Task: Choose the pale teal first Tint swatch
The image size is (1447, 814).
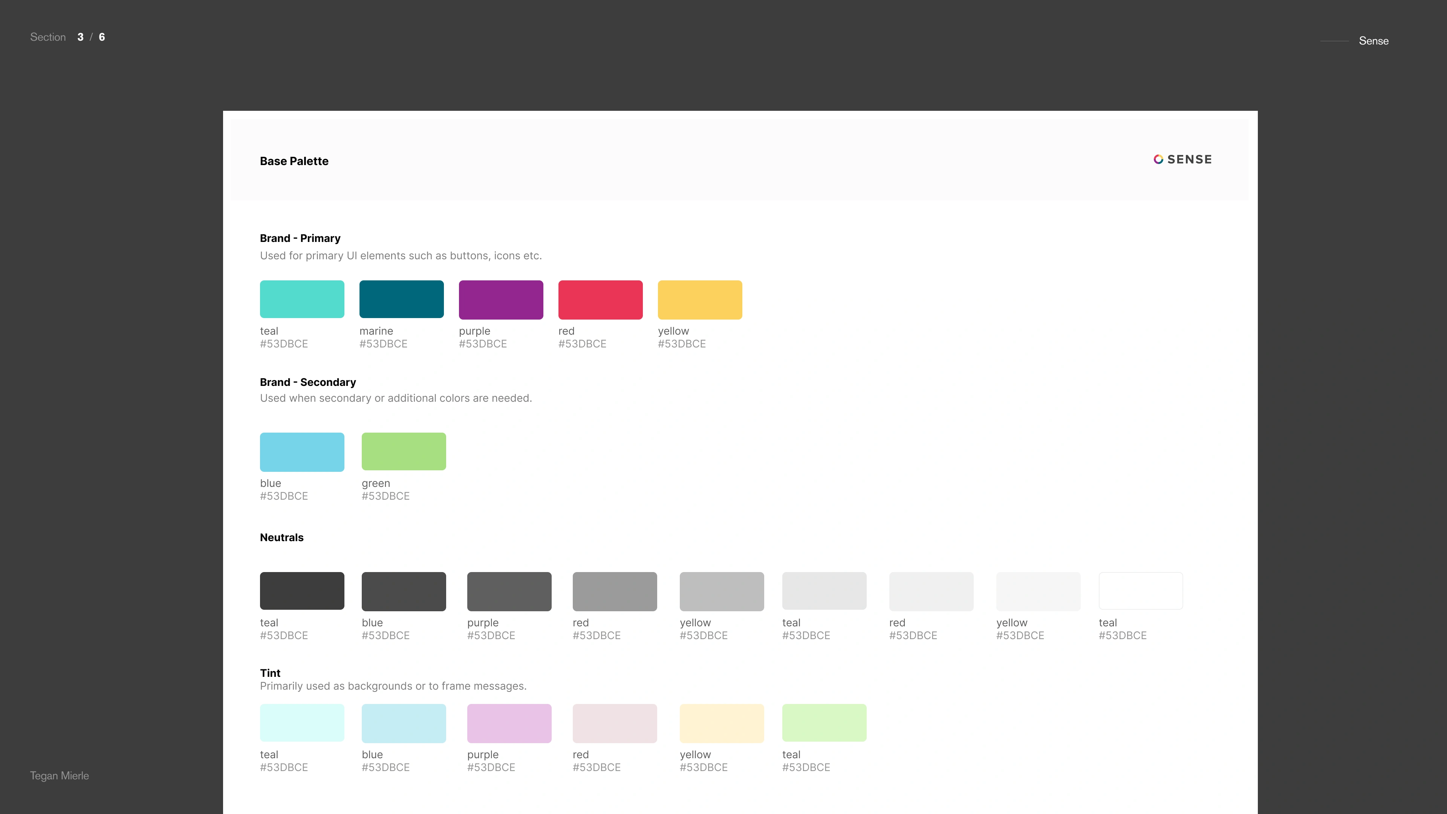Action: pos(301,723)
